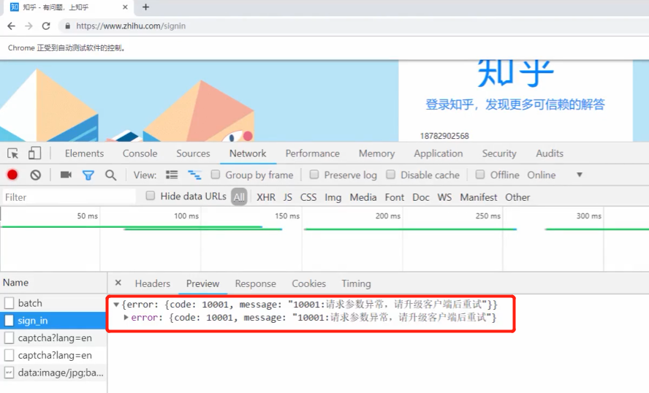Select the data:image/jpg;ba... request row
Screen dimensions: 649x393
(x=53, y=373)
